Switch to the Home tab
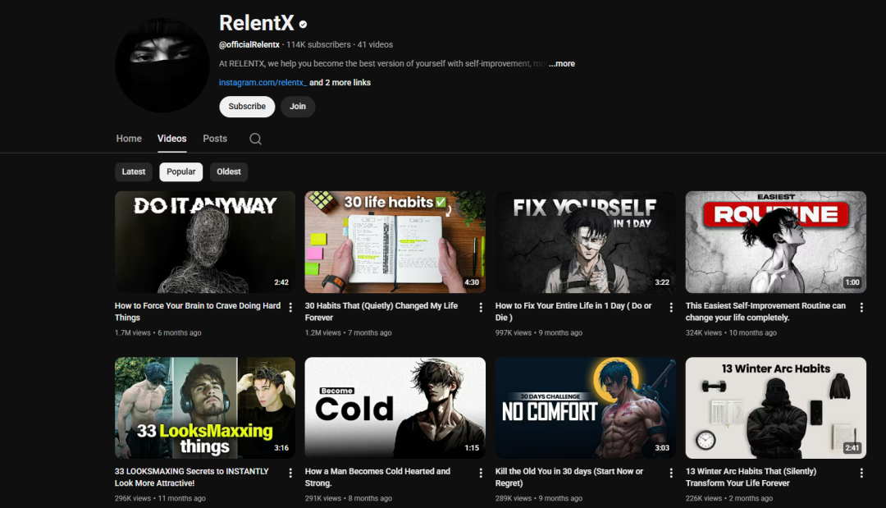 click(129, 139)
